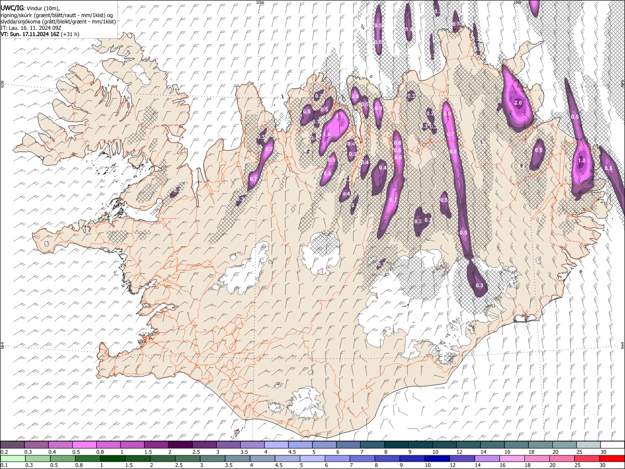Click the bright pink 0.5–0.8 swatch, upper legend
Viewport: 625px width, 469px height.
tap(84, 445)
